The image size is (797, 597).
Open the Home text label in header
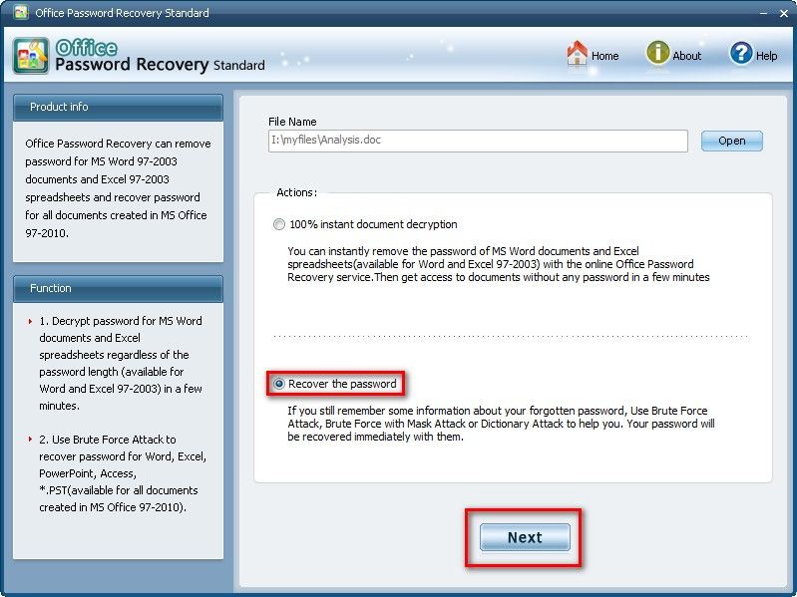point(605,56)
